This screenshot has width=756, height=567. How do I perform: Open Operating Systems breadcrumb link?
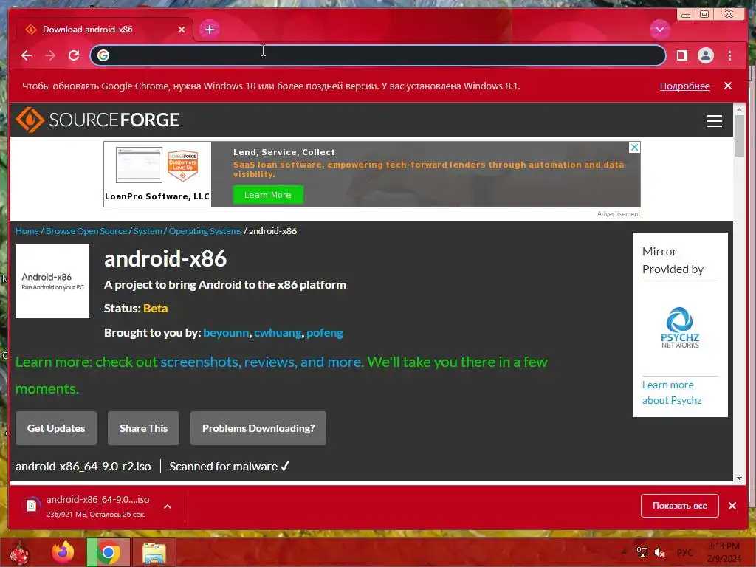pyautogui.click(x=205, y=231)
